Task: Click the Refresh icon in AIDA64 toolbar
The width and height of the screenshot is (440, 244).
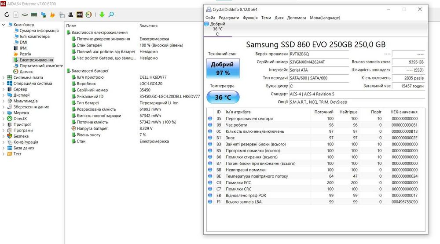Action: point(7,15)
